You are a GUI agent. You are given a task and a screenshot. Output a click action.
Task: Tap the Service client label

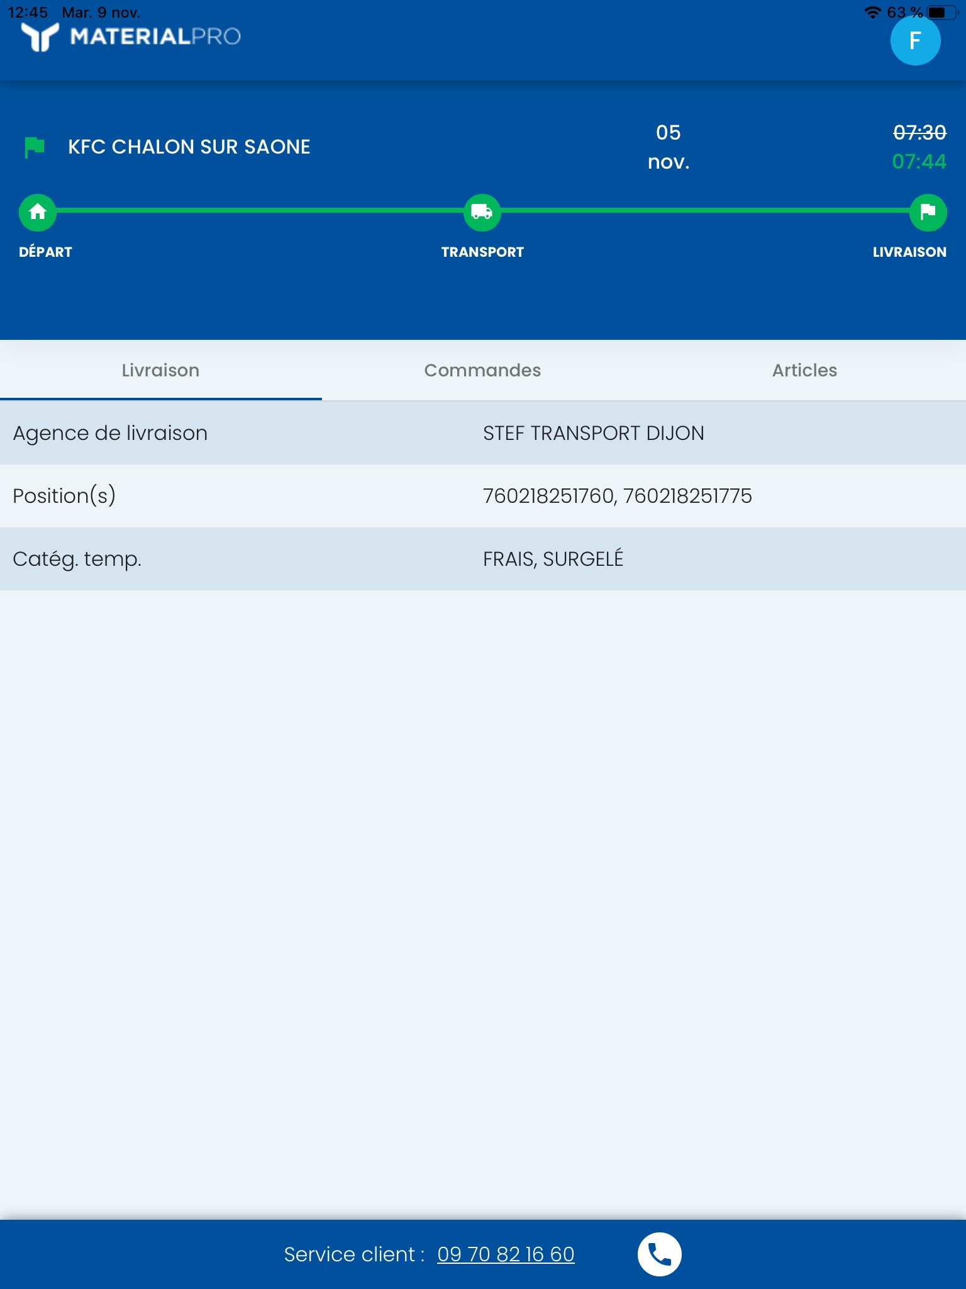pyautogui.click(x=354, y=1254)
